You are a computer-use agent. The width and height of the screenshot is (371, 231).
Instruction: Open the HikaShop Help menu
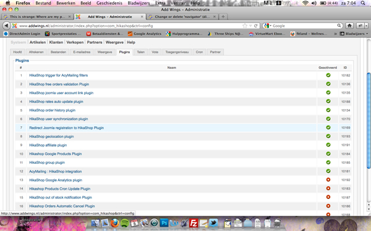coord(131,42)
